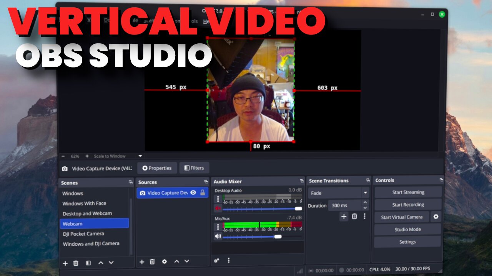Viewport: 492px width, 276px height.
Task: Click 30.00 / 30.00 FPS status text
Action: click(413, 268)
